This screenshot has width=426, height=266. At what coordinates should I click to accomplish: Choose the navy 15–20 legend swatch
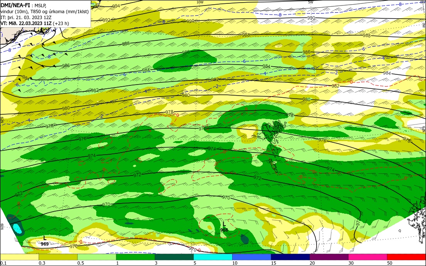click(290, 257)
